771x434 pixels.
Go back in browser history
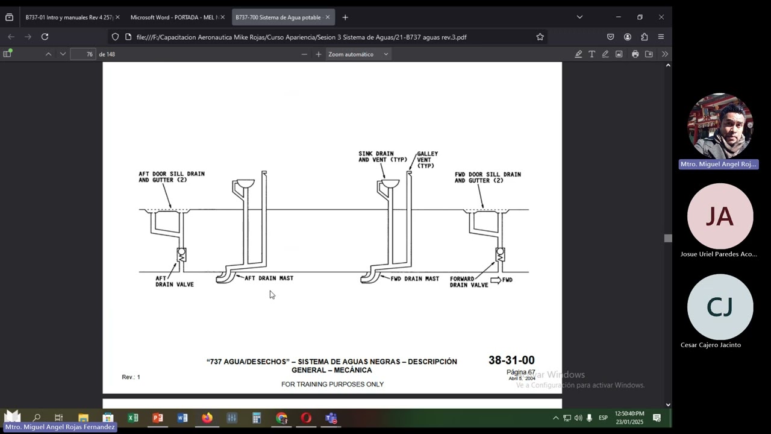[11, 37]
